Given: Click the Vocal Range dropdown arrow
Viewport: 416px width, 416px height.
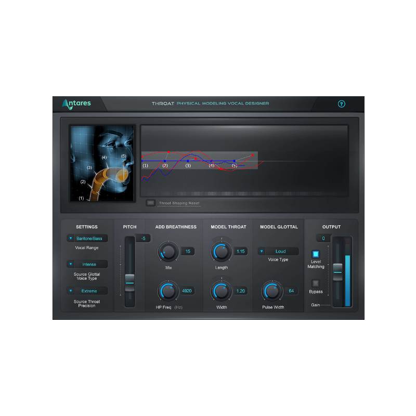Looking at the screenshot, I should (71, 238).
